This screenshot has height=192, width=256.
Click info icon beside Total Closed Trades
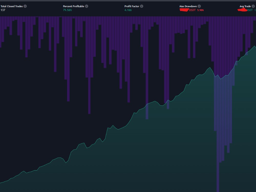coord(25,6)
